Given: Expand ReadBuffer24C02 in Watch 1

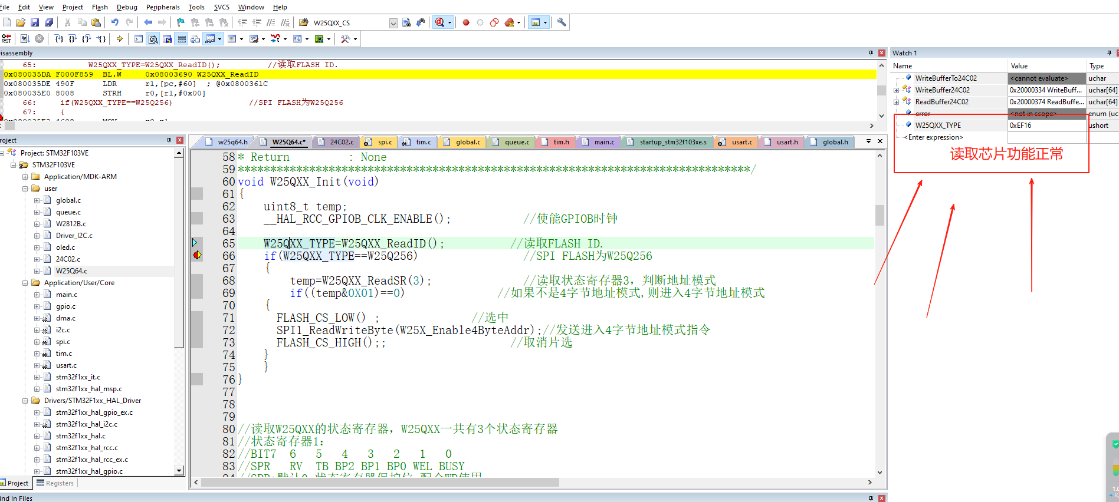Looking at the screenshot, I should click(x=896, y=102).
